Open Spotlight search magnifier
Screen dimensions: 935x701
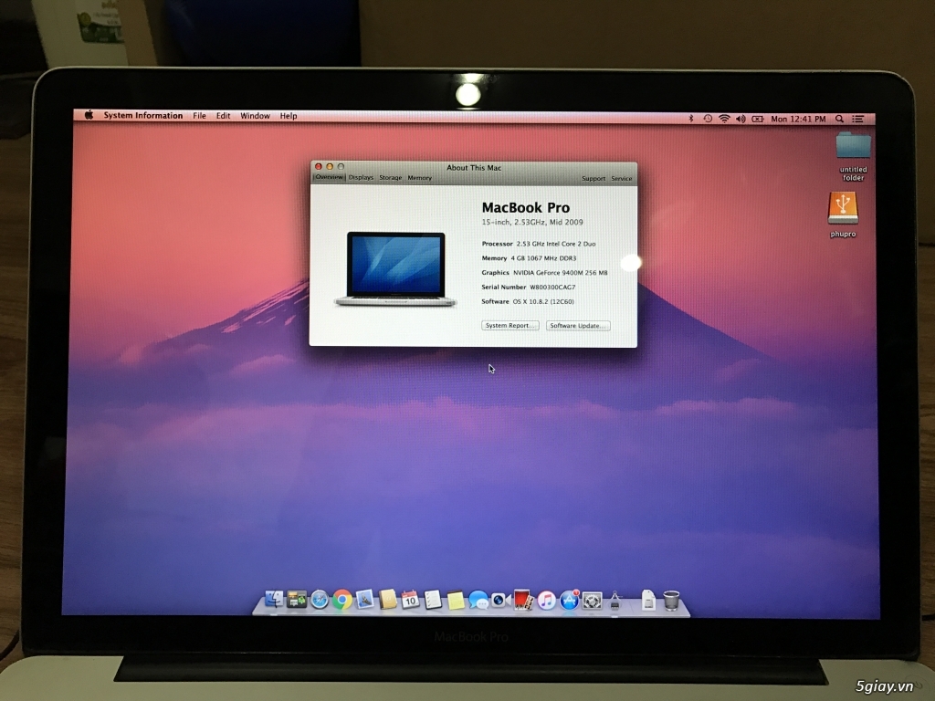839,119
